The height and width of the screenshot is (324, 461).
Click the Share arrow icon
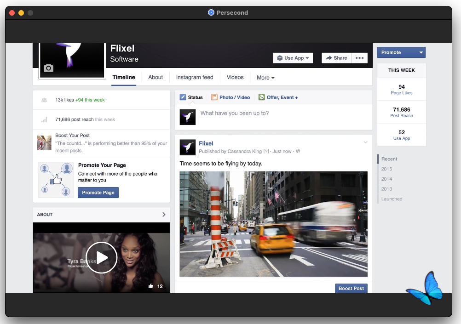tap(328, 58)
